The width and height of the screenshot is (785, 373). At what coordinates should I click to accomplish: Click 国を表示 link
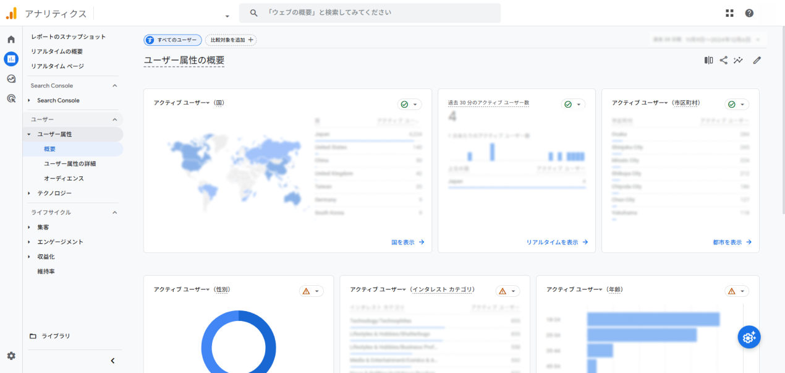point(408,242)
